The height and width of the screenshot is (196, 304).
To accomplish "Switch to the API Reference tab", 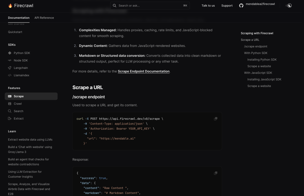I will [x=44, y=18].
